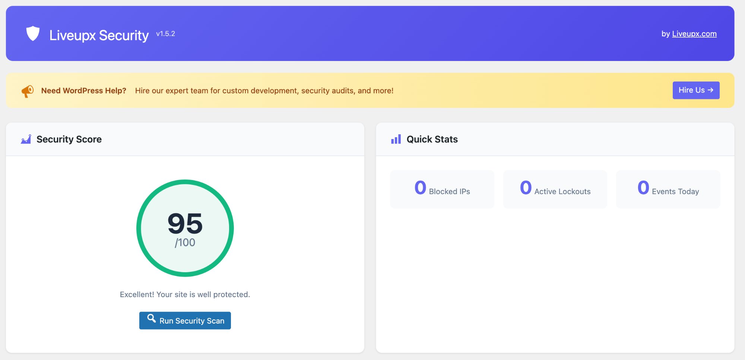745x360 pixels.
Task: Click the Security Score heading
Action: point(69,139)
